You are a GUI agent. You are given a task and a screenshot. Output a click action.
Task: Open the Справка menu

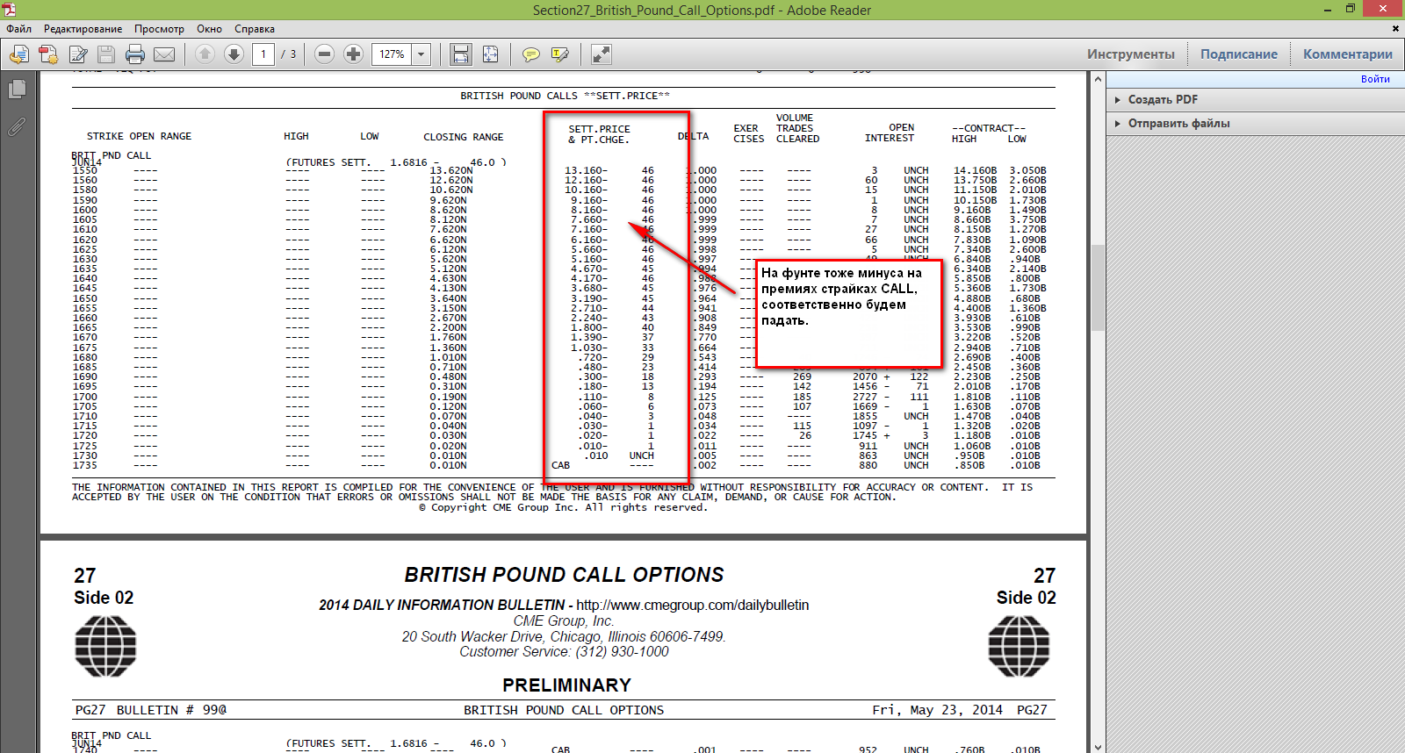[x=255, y=29]
